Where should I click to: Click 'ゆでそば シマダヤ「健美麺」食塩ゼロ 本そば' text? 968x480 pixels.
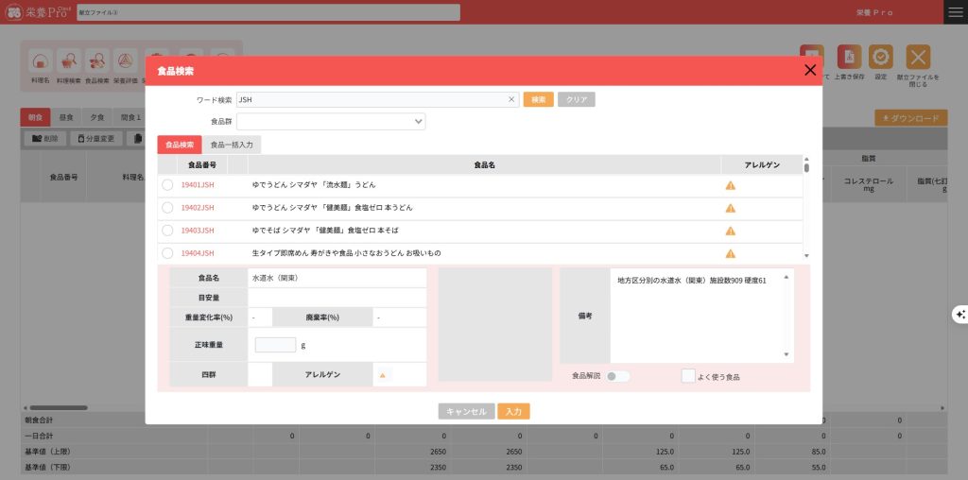pyautogui.click(x=325, y=231)
